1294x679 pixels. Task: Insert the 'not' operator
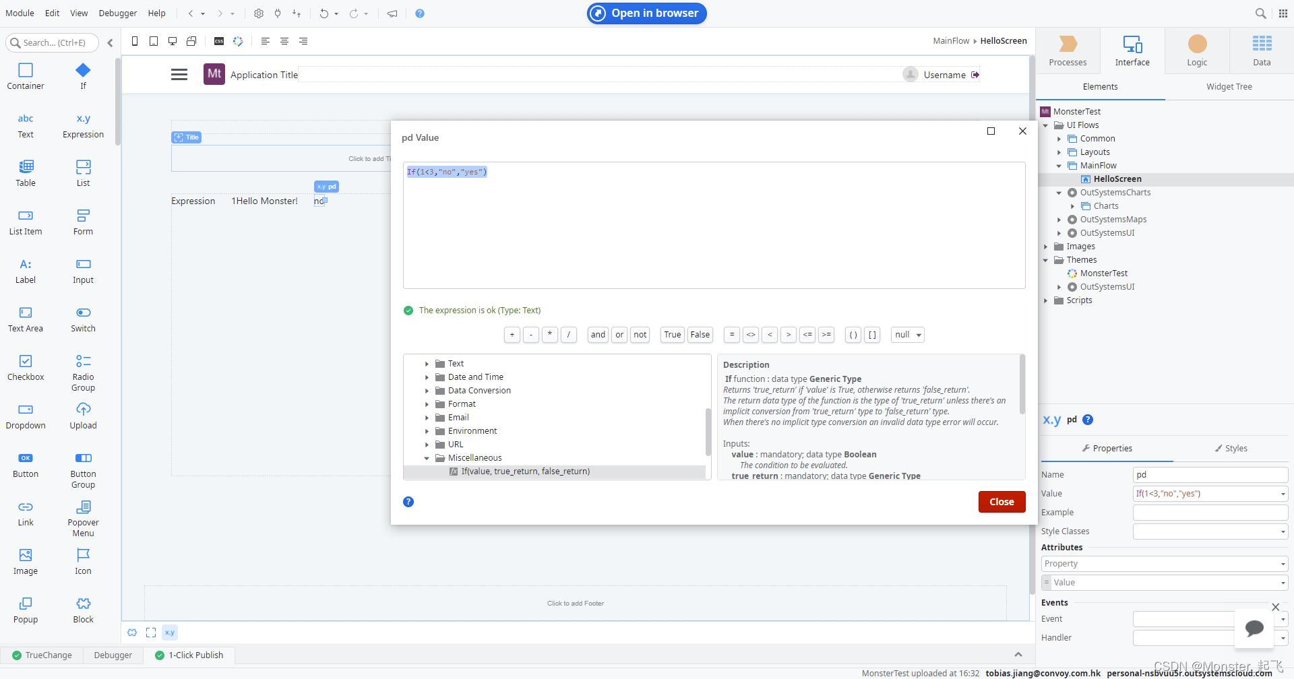pos(640,335)
